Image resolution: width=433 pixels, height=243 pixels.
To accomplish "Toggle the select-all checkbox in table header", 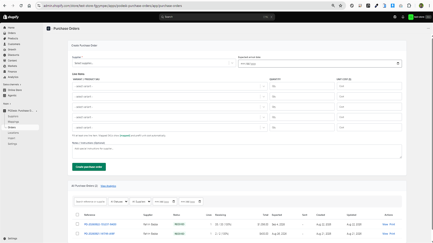I will (77, 215).
